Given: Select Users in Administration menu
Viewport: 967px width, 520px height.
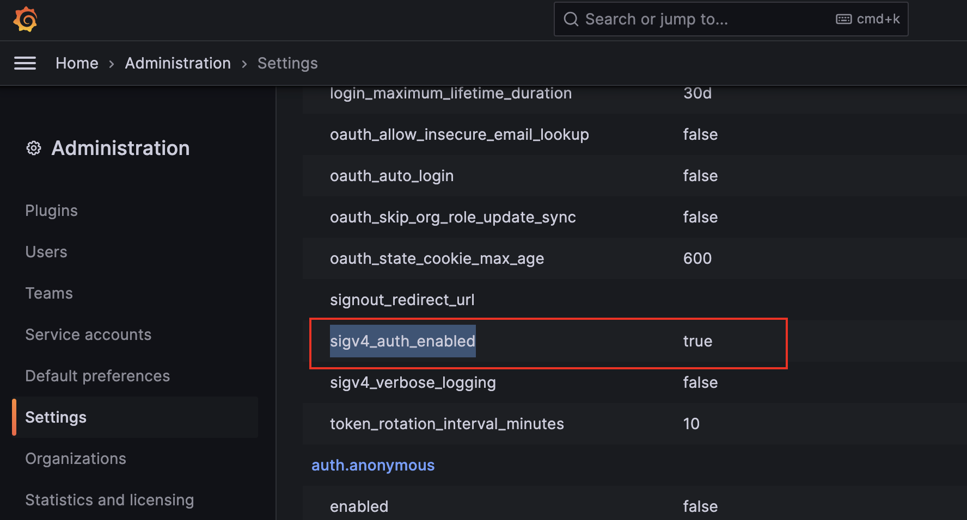Looking at the screenshot, I should 46,252.
